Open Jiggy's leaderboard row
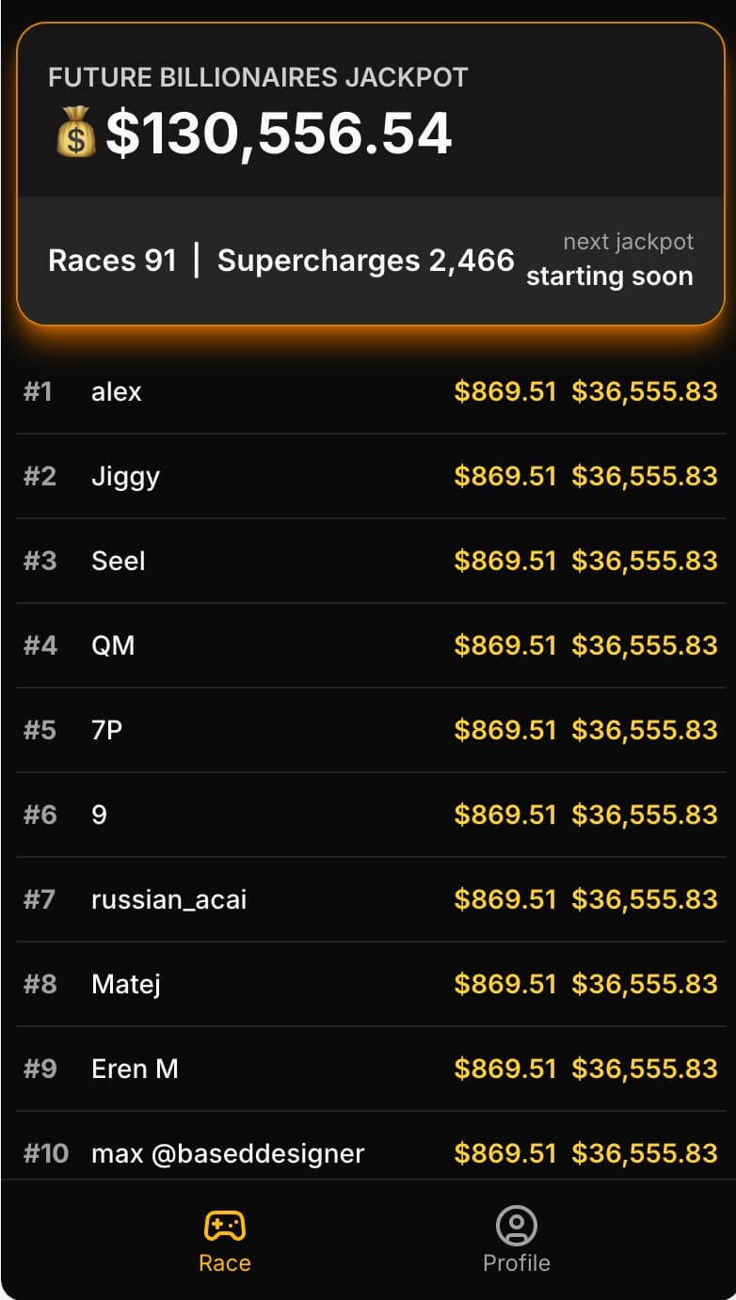This screenshot has width=736, height=1300. [x=125, y=476]
